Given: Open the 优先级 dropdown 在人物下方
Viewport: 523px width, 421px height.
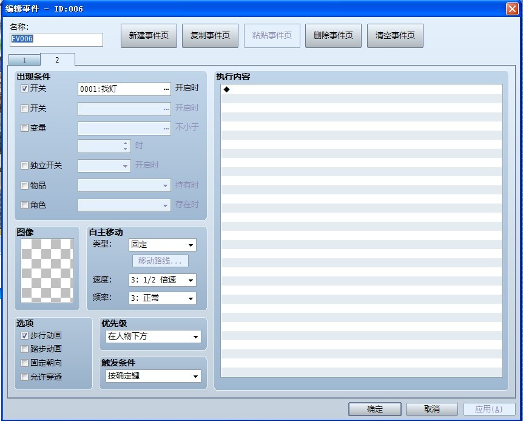Looking at the screenshot, I should coord(154,337).
